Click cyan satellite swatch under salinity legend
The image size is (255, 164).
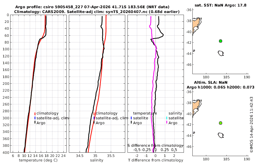coord(167,118)
